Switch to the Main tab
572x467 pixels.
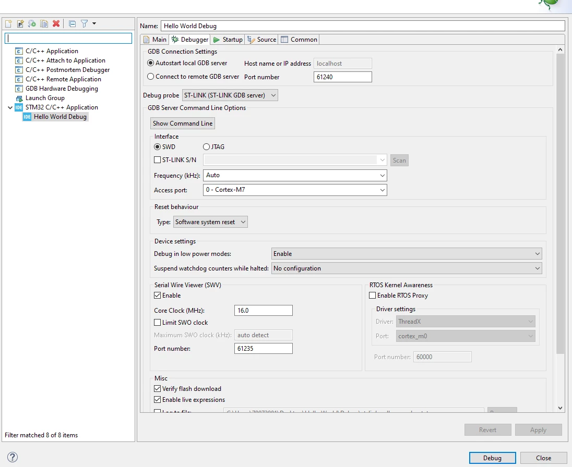click(x=154, y=39)
